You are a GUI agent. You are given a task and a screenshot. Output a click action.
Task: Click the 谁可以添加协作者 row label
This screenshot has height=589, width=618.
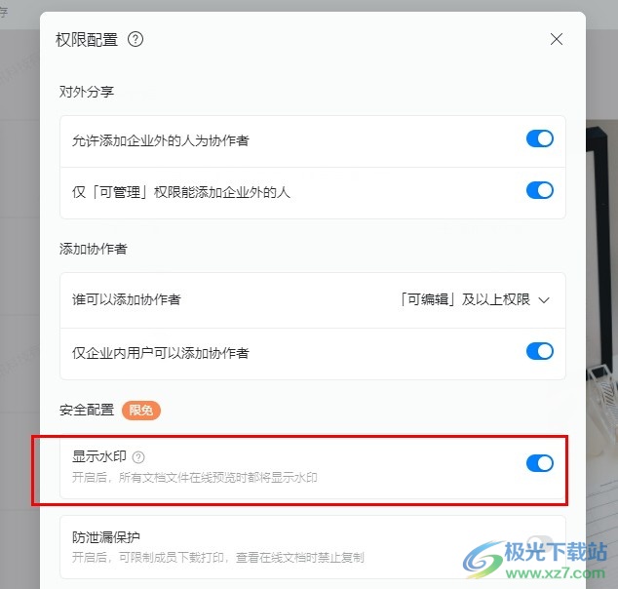click(x=127, y=299)
